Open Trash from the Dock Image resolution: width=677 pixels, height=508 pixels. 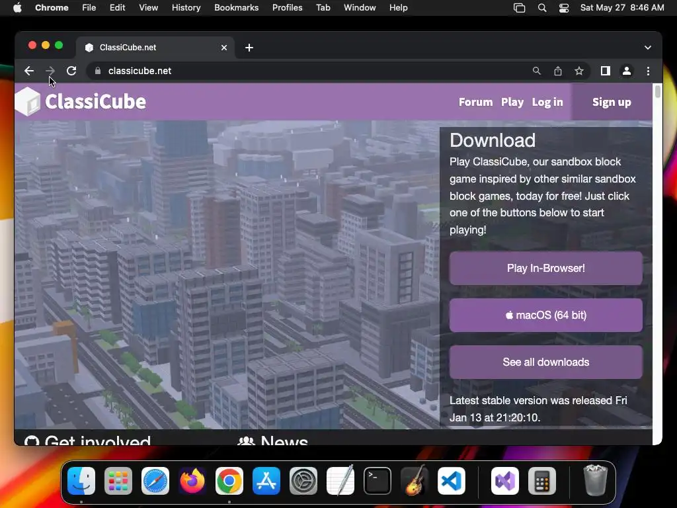pos(596,481)
